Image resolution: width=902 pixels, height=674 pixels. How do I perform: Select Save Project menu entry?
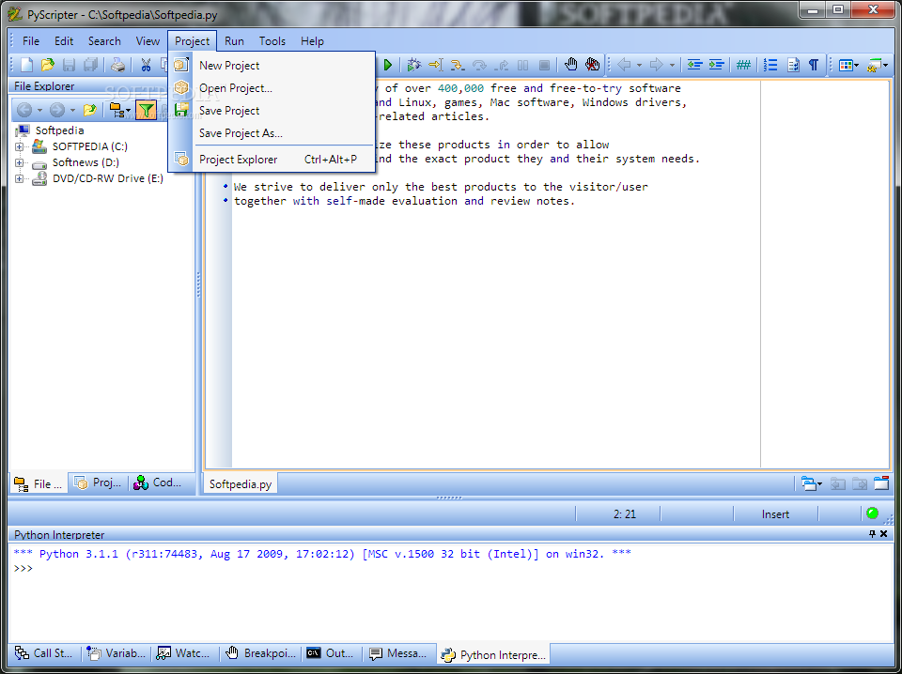pos(272,111)
